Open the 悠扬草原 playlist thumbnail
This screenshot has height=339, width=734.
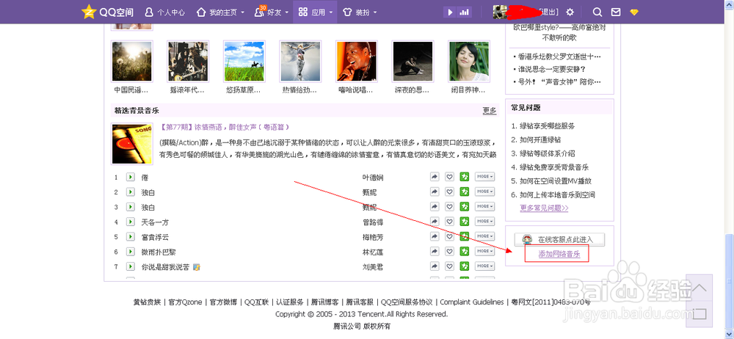[x=244, y=62]
